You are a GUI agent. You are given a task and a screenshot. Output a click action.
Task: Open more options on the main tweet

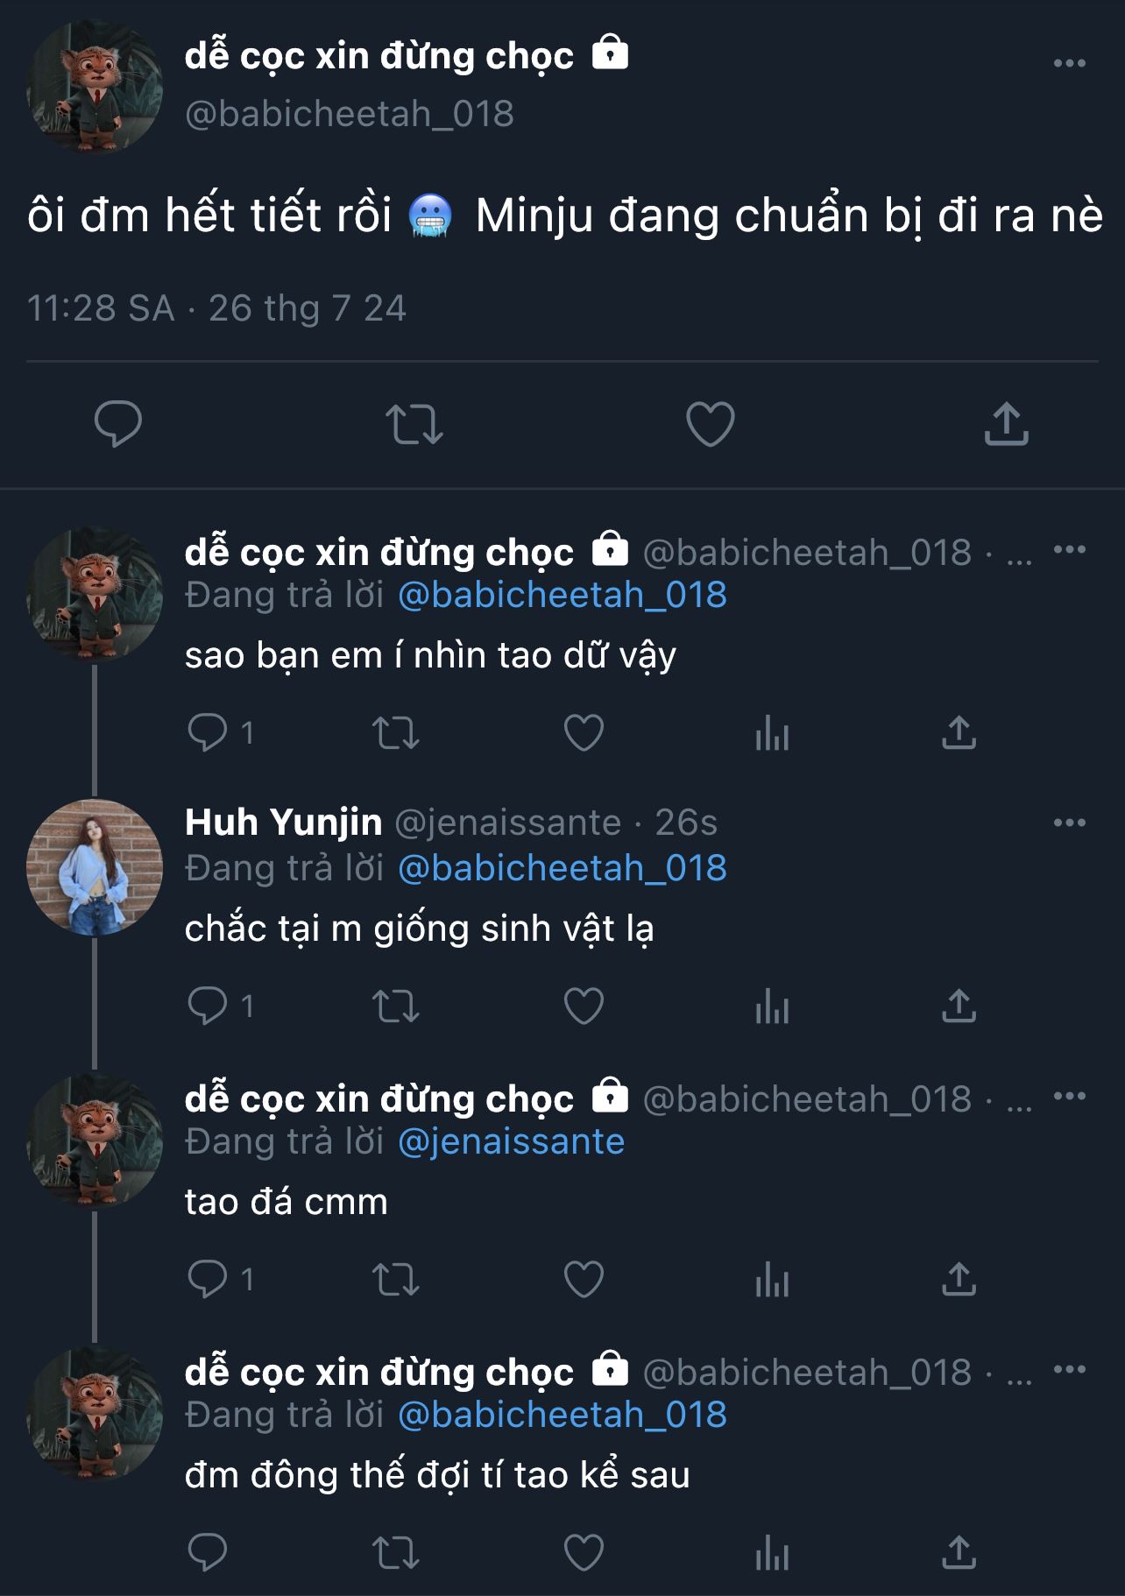click(x=1069, y=63)
